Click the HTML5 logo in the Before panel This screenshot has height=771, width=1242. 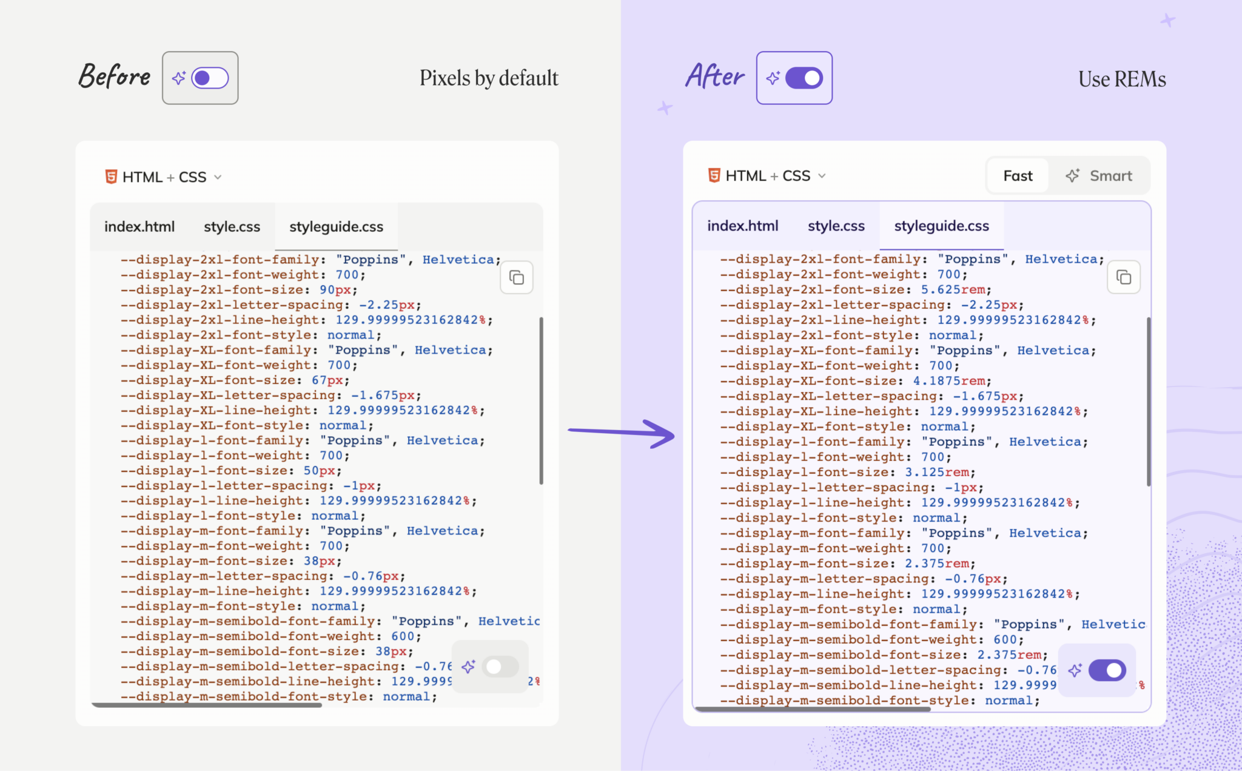point(111,177)
